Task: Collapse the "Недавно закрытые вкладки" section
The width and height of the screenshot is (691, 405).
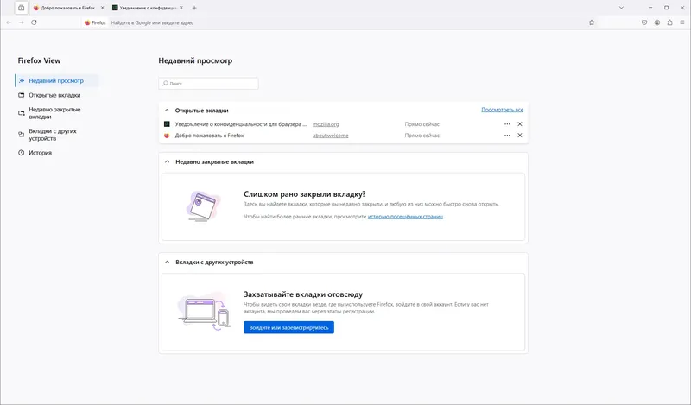Action: pyautogui.click(x=167, y=161)
